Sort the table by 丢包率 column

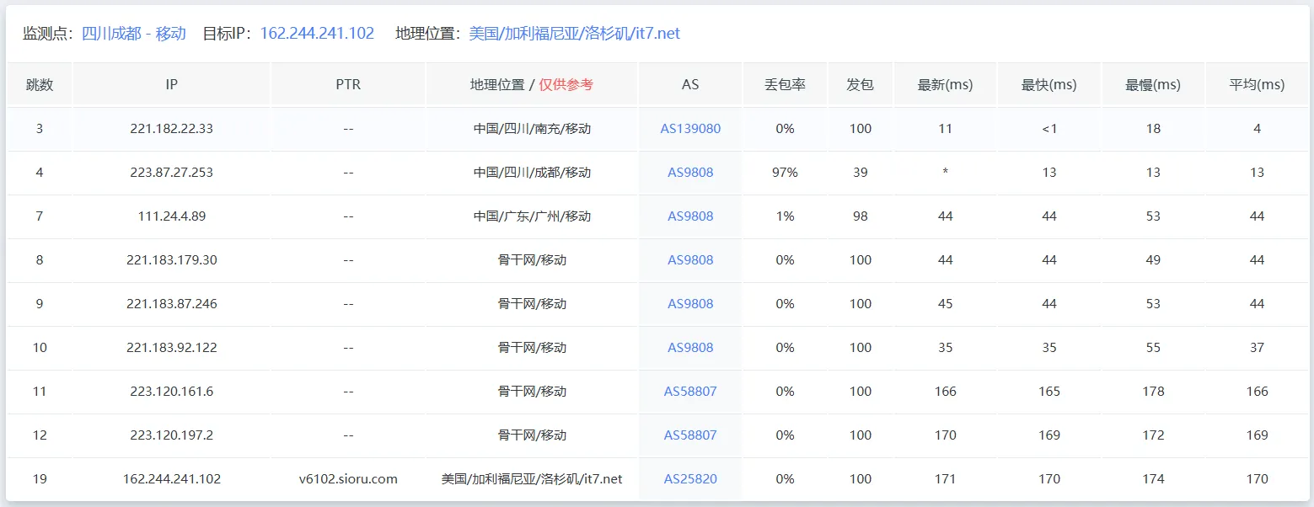(783, 84)
